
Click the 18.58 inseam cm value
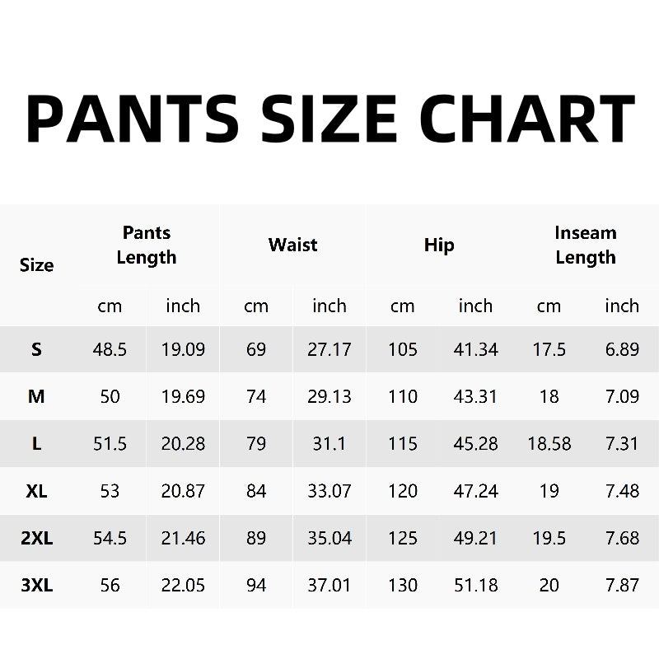point(549,444)
